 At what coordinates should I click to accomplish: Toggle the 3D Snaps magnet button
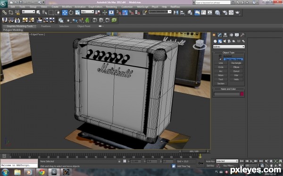(x=118, y=12)
